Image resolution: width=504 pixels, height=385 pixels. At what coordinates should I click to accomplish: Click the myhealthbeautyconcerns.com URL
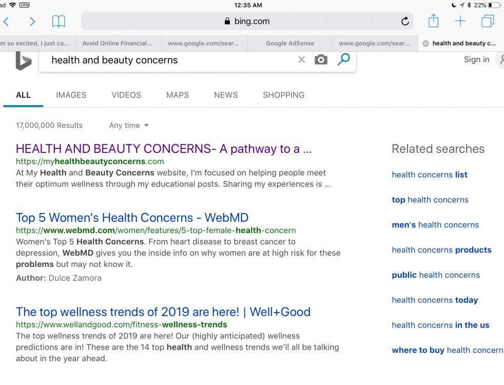click(x=90, y=161)
